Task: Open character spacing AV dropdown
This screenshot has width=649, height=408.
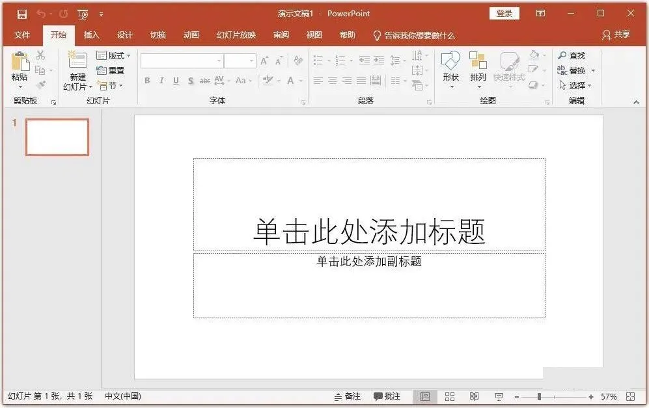Action: coord(222,80)
